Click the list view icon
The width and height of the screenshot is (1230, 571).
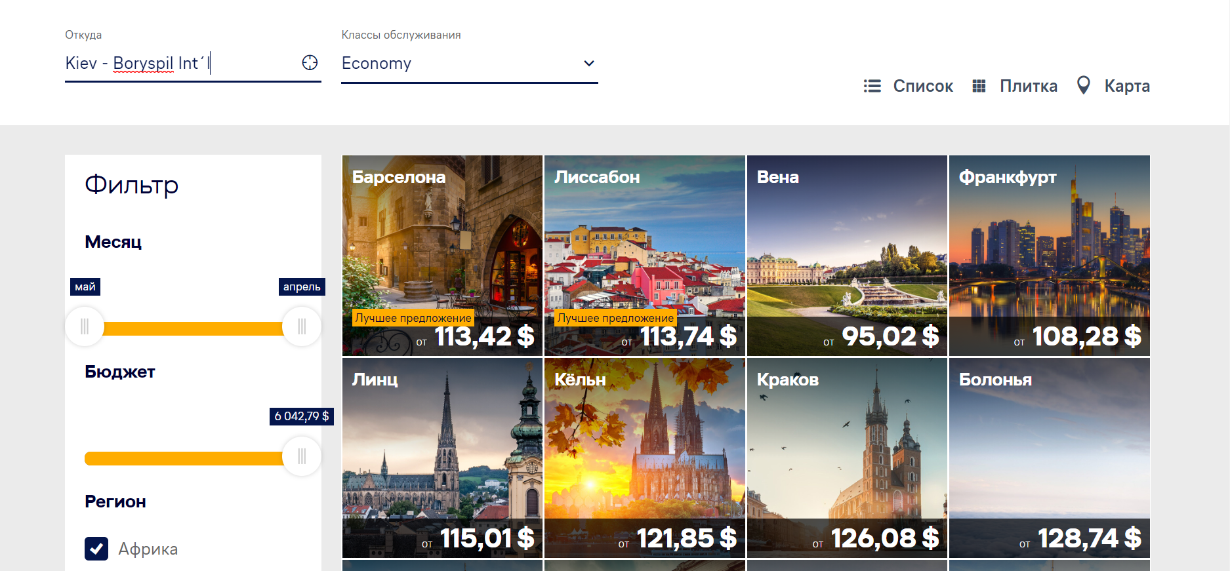(x=872, y=86)
